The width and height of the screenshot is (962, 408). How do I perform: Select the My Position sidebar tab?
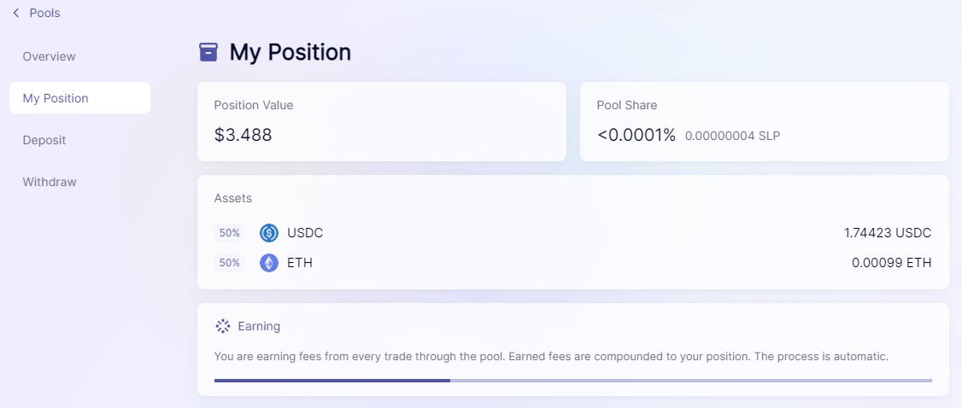pyautogui.click(x=79, y=98)
